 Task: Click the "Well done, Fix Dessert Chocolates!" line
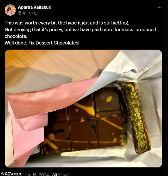tap(42, 43)
